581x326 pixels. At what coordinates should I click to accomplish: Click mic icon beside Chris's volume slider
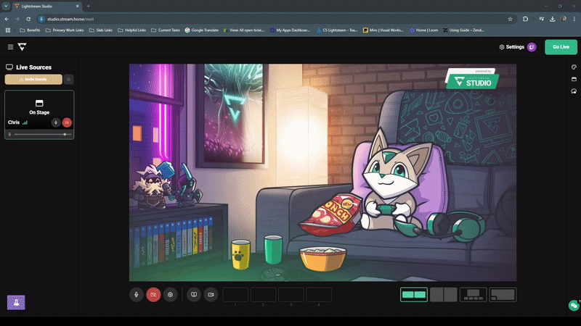point(9,135)
